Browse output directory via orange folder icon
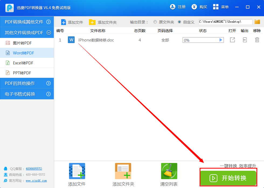The width and height of the screenshot is (264, 188). pyautogui.click(x=257, y=22)
